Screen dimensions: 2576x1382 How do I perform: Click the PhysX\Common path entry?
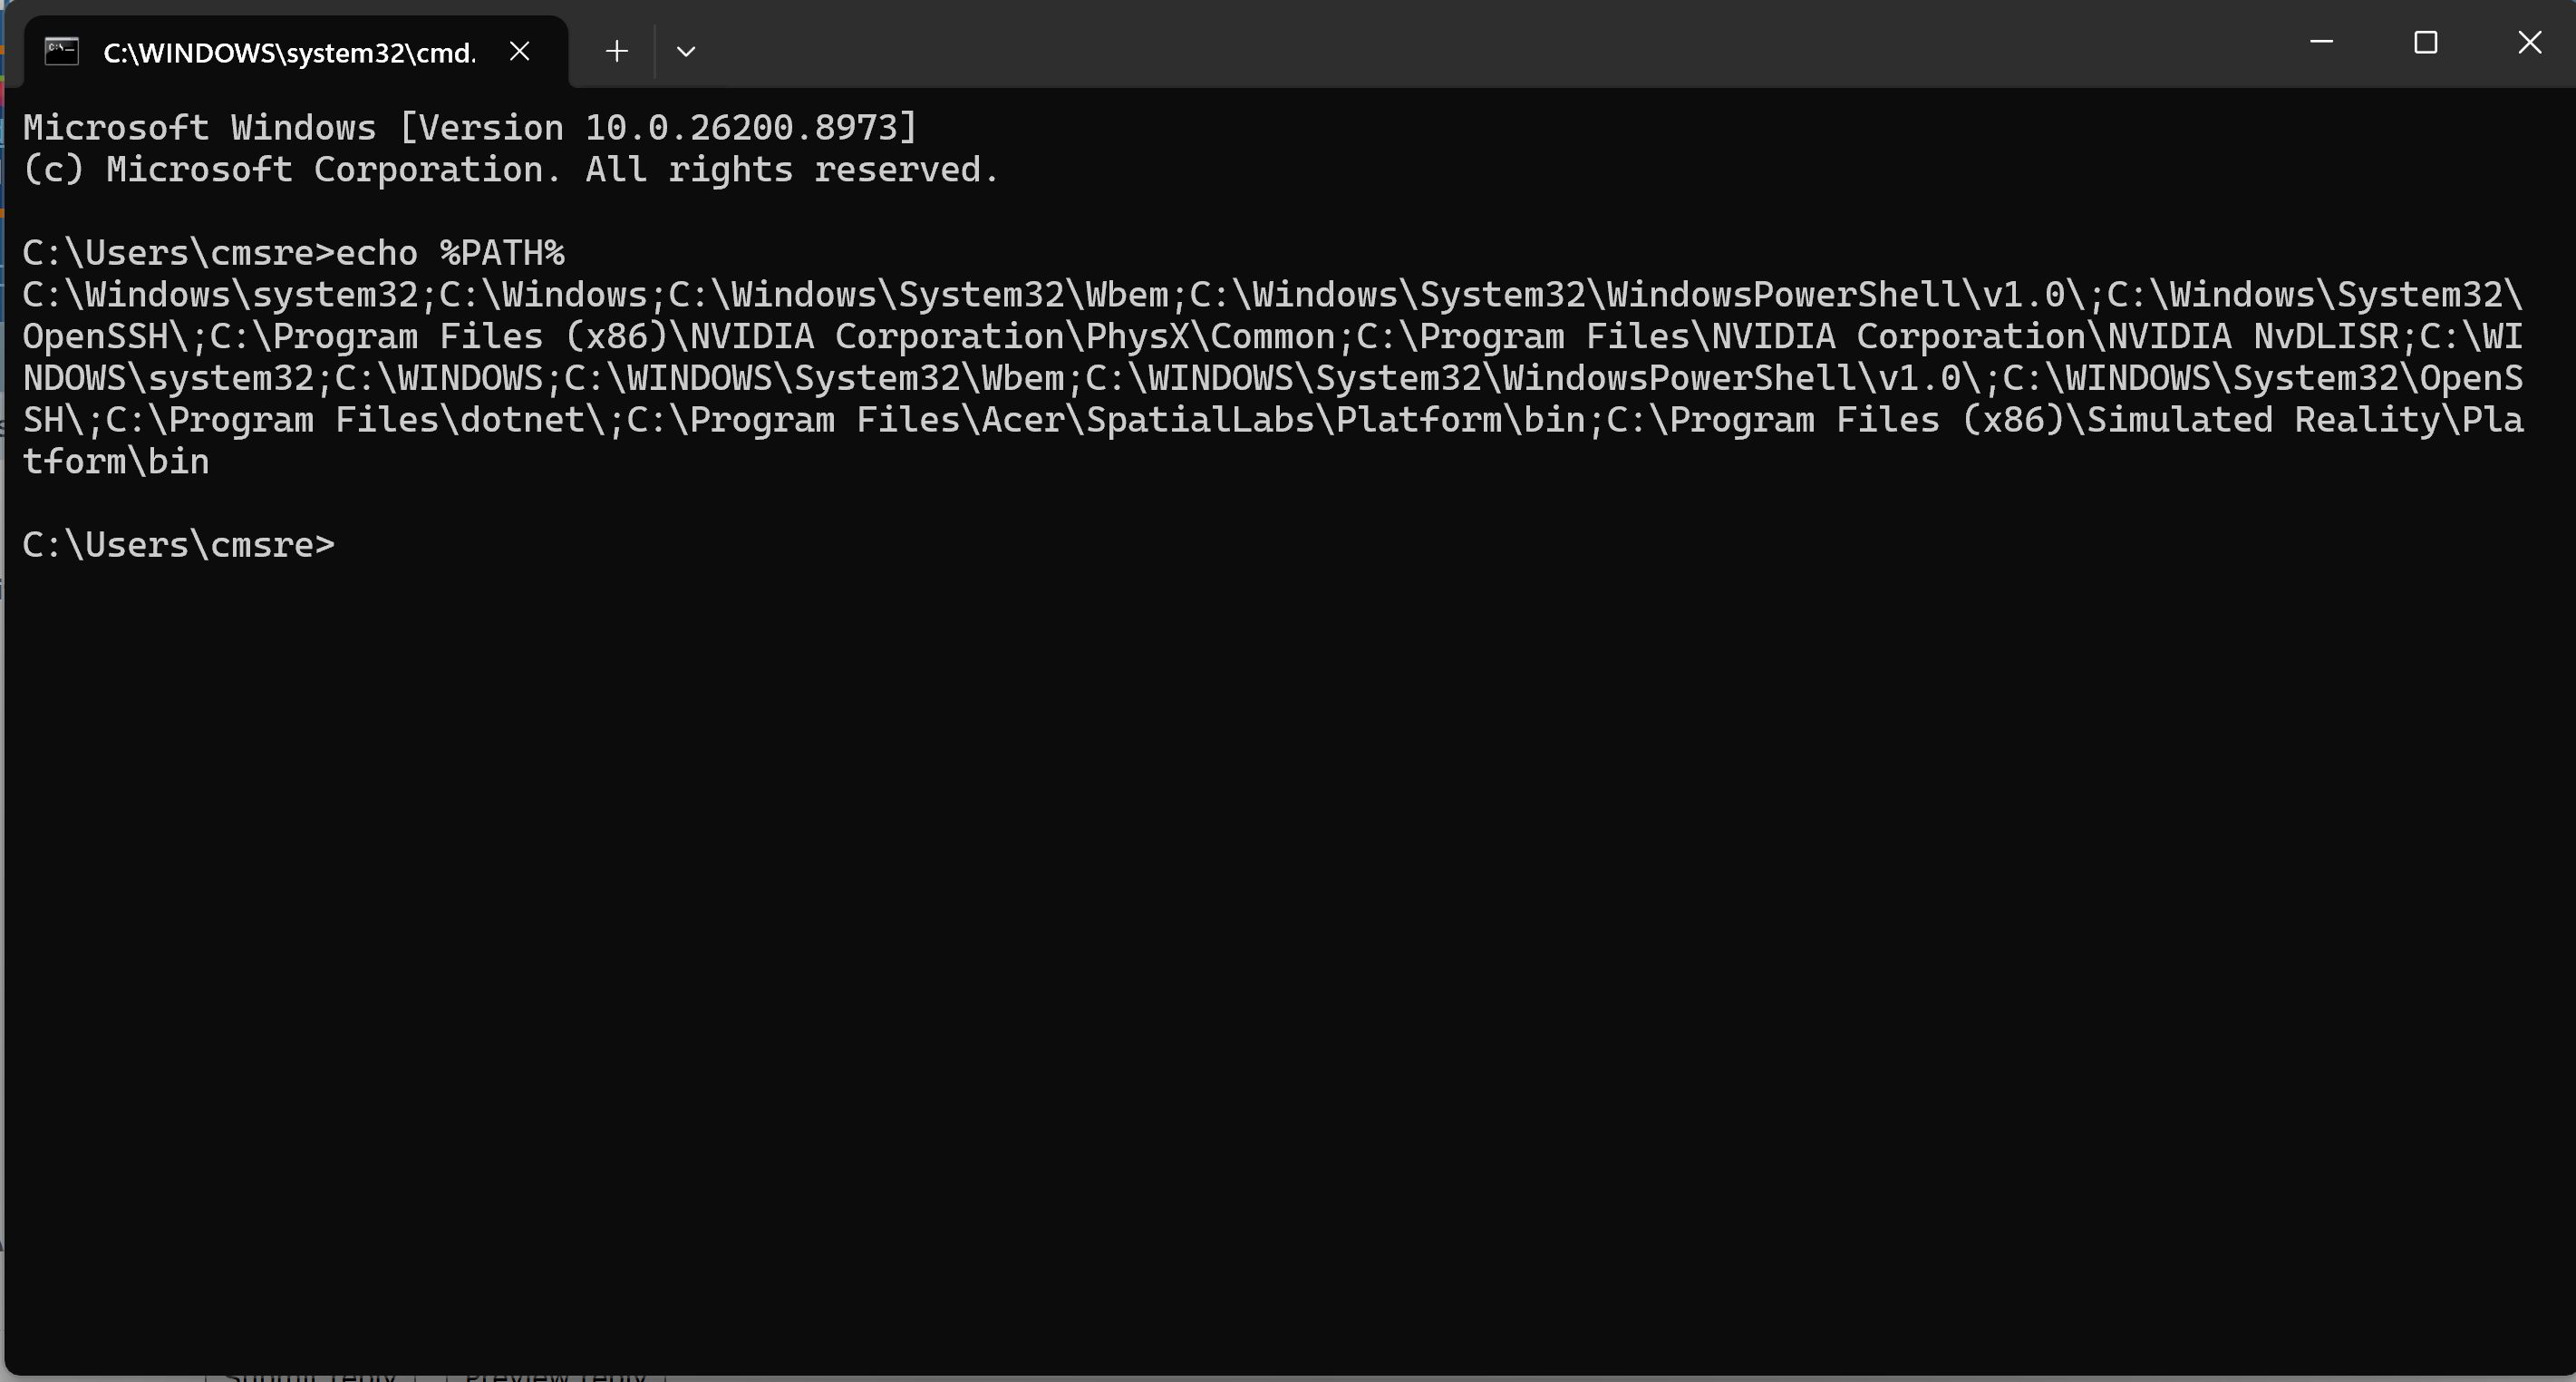click(x=1211, y=337)
